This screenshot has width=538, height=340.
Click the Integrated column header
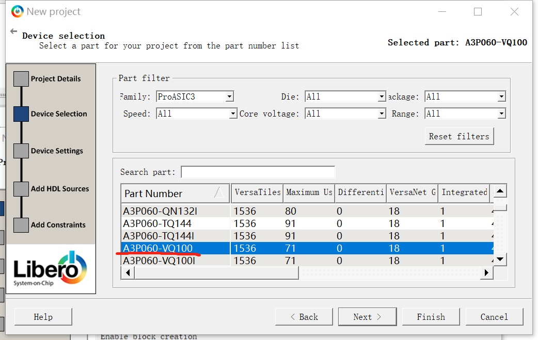(x=464, y=192)
